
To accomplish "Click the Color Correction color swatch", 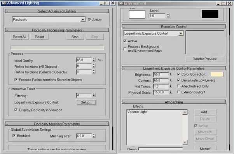I will coord(217,74).
